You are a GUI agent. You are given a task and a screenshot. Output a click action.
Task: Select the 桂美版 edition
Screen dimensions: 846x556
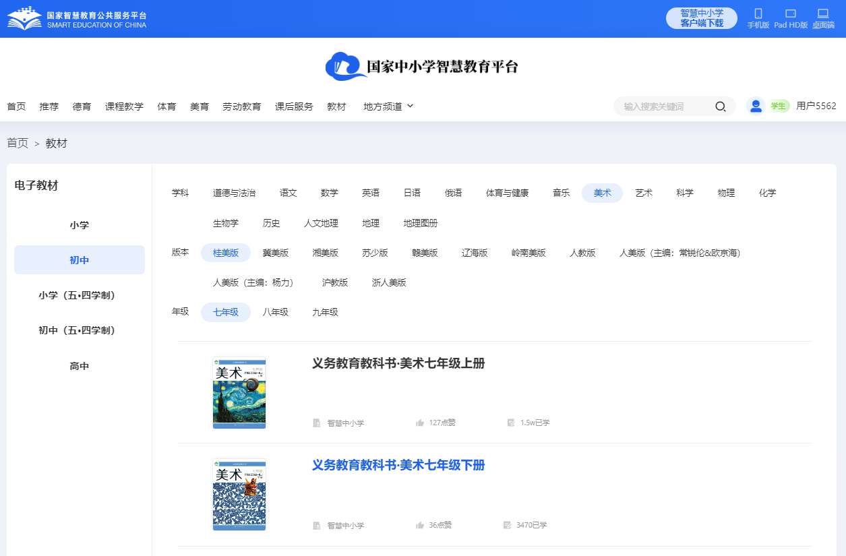226,253
